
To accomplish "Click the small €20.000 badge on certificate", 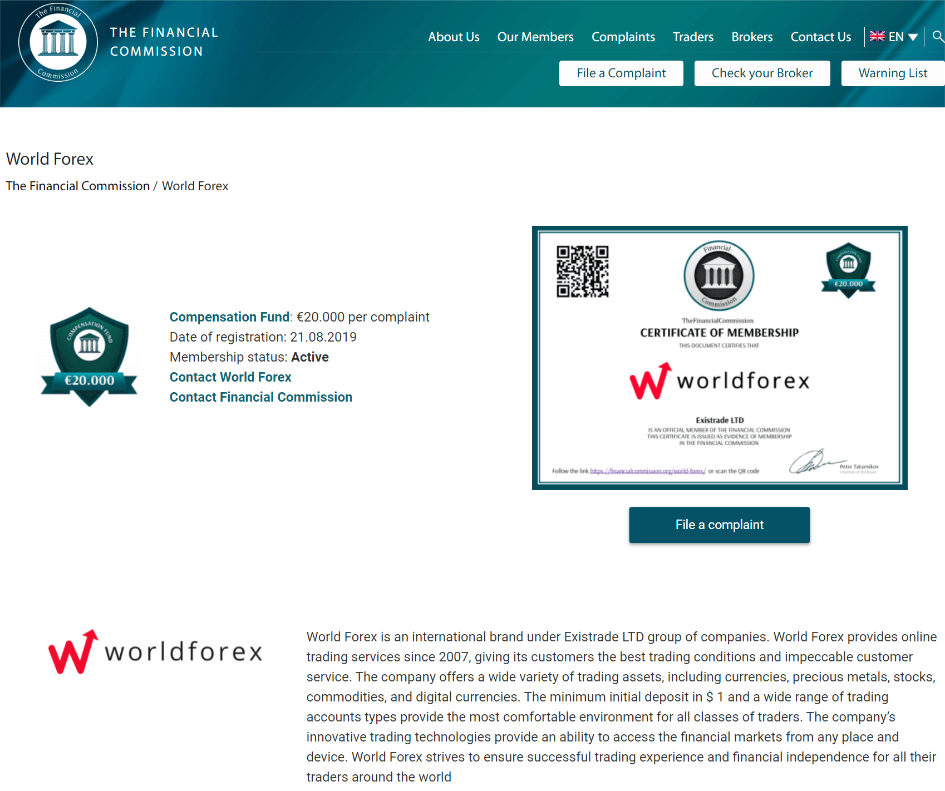I will click(848, 270).
